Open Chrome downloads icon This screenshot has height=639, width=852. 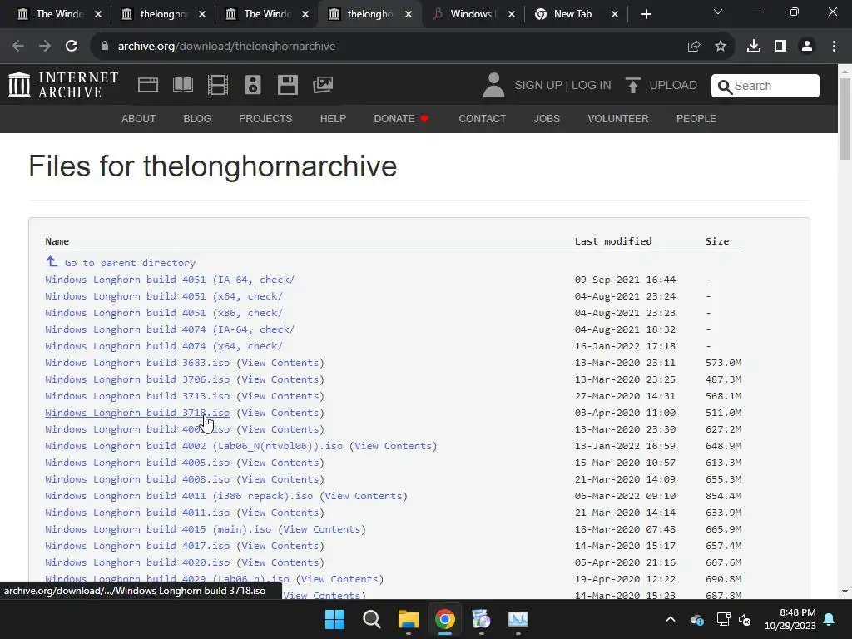click(x=754, y=47)
